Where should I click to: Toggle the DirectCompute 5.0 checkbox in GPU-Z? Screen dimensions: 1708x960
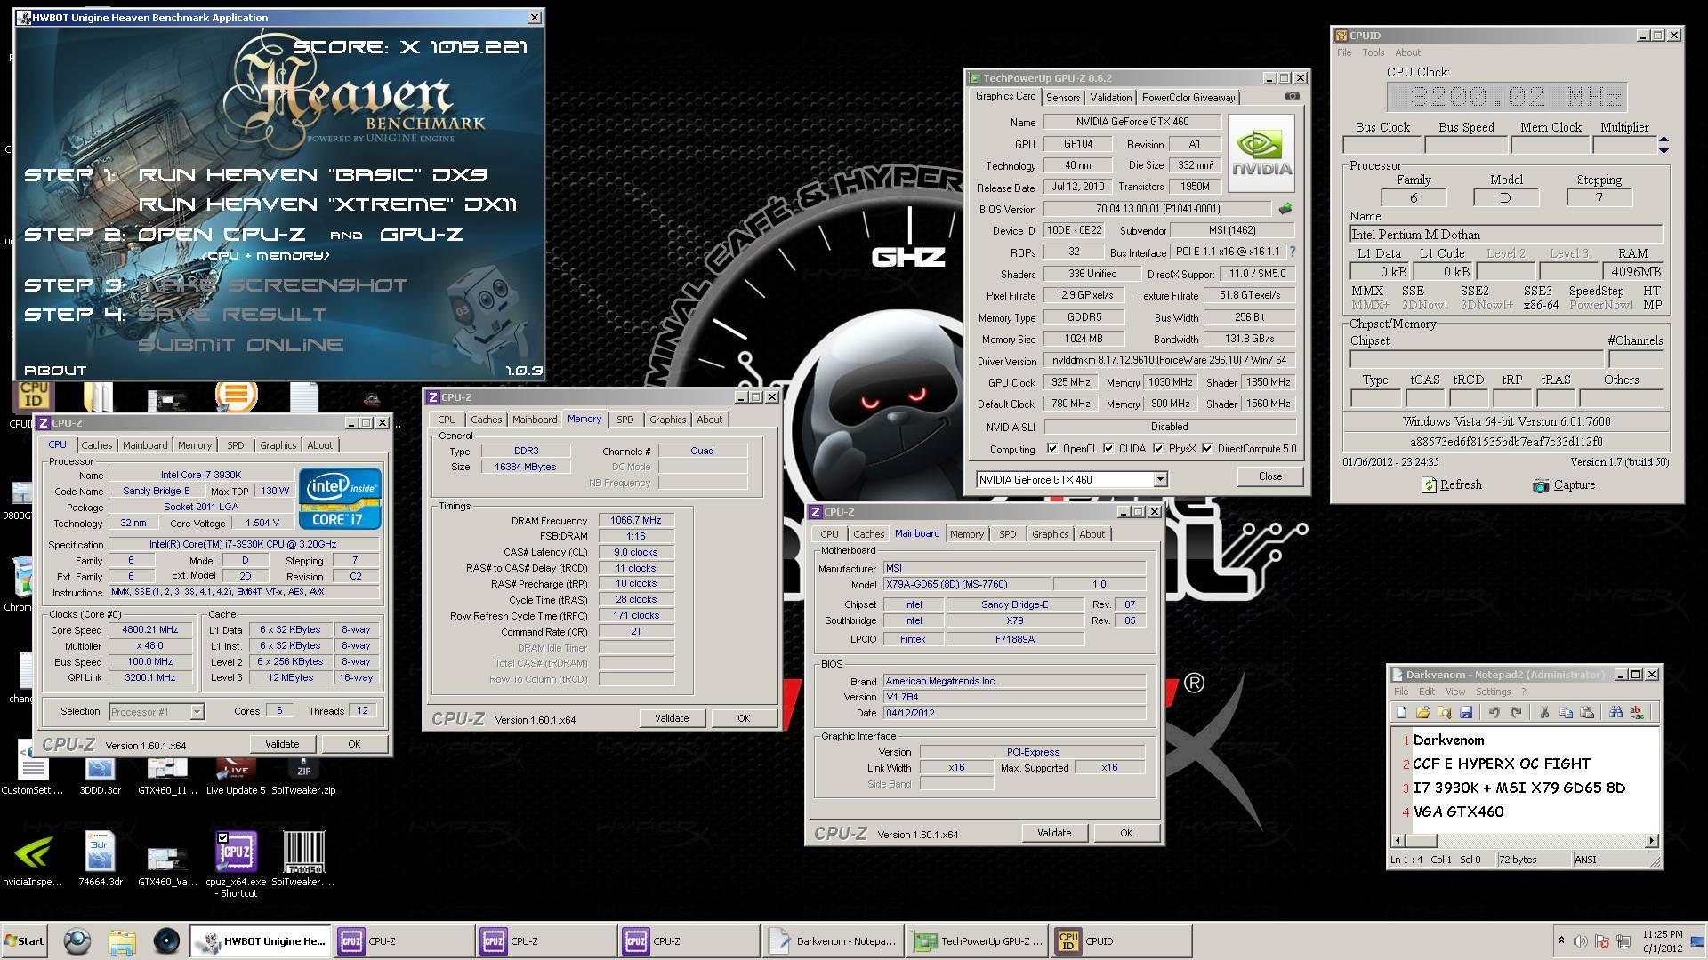pyautogui.click(x=1207, y=448)
